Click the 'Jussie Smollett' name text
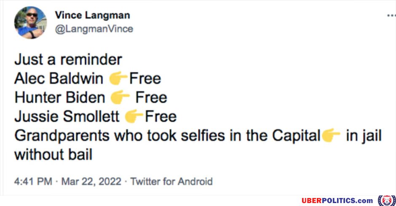 click(x=67, y=116)
